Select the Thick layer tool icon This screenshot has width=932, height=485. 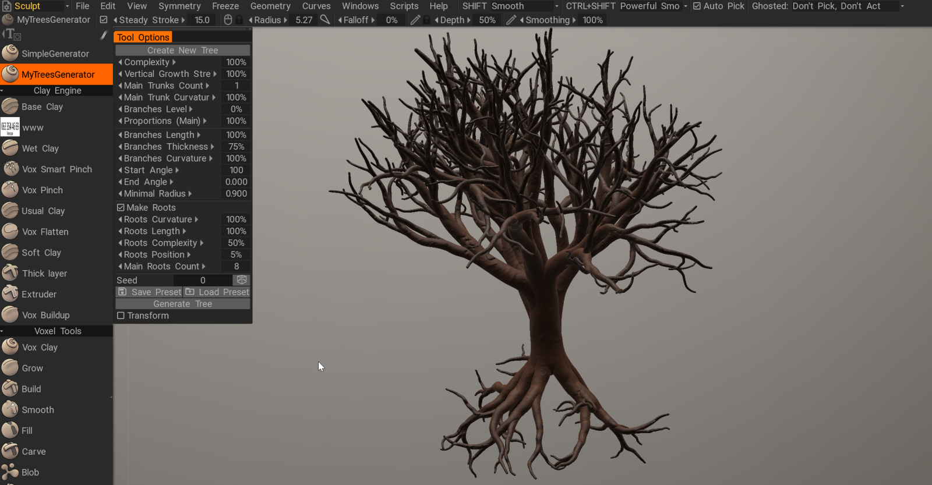pos(10,273)
